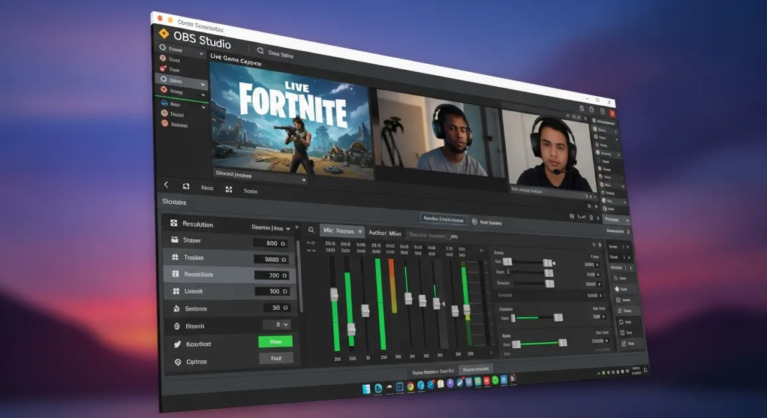Screen dimensions: 767x418
Task: Click the orange icon beside Hiood in sidebar
Action: (x=164, y=114)
